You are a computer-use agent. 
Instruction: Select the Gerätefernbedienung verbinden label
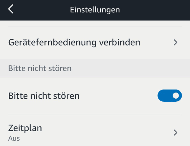[x=74, y=43]
